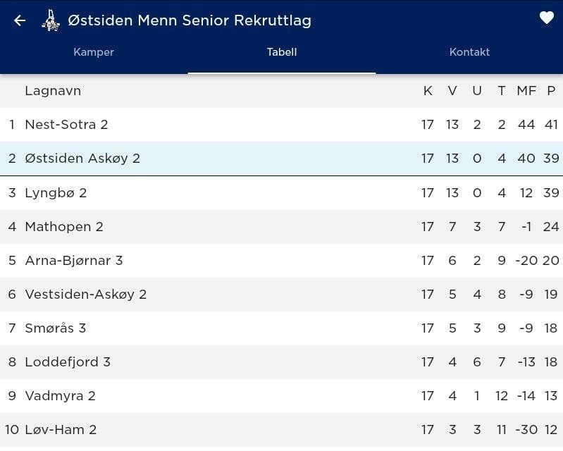
Task: Switch to the Kamper tab
Action: [x=94, y=52]
